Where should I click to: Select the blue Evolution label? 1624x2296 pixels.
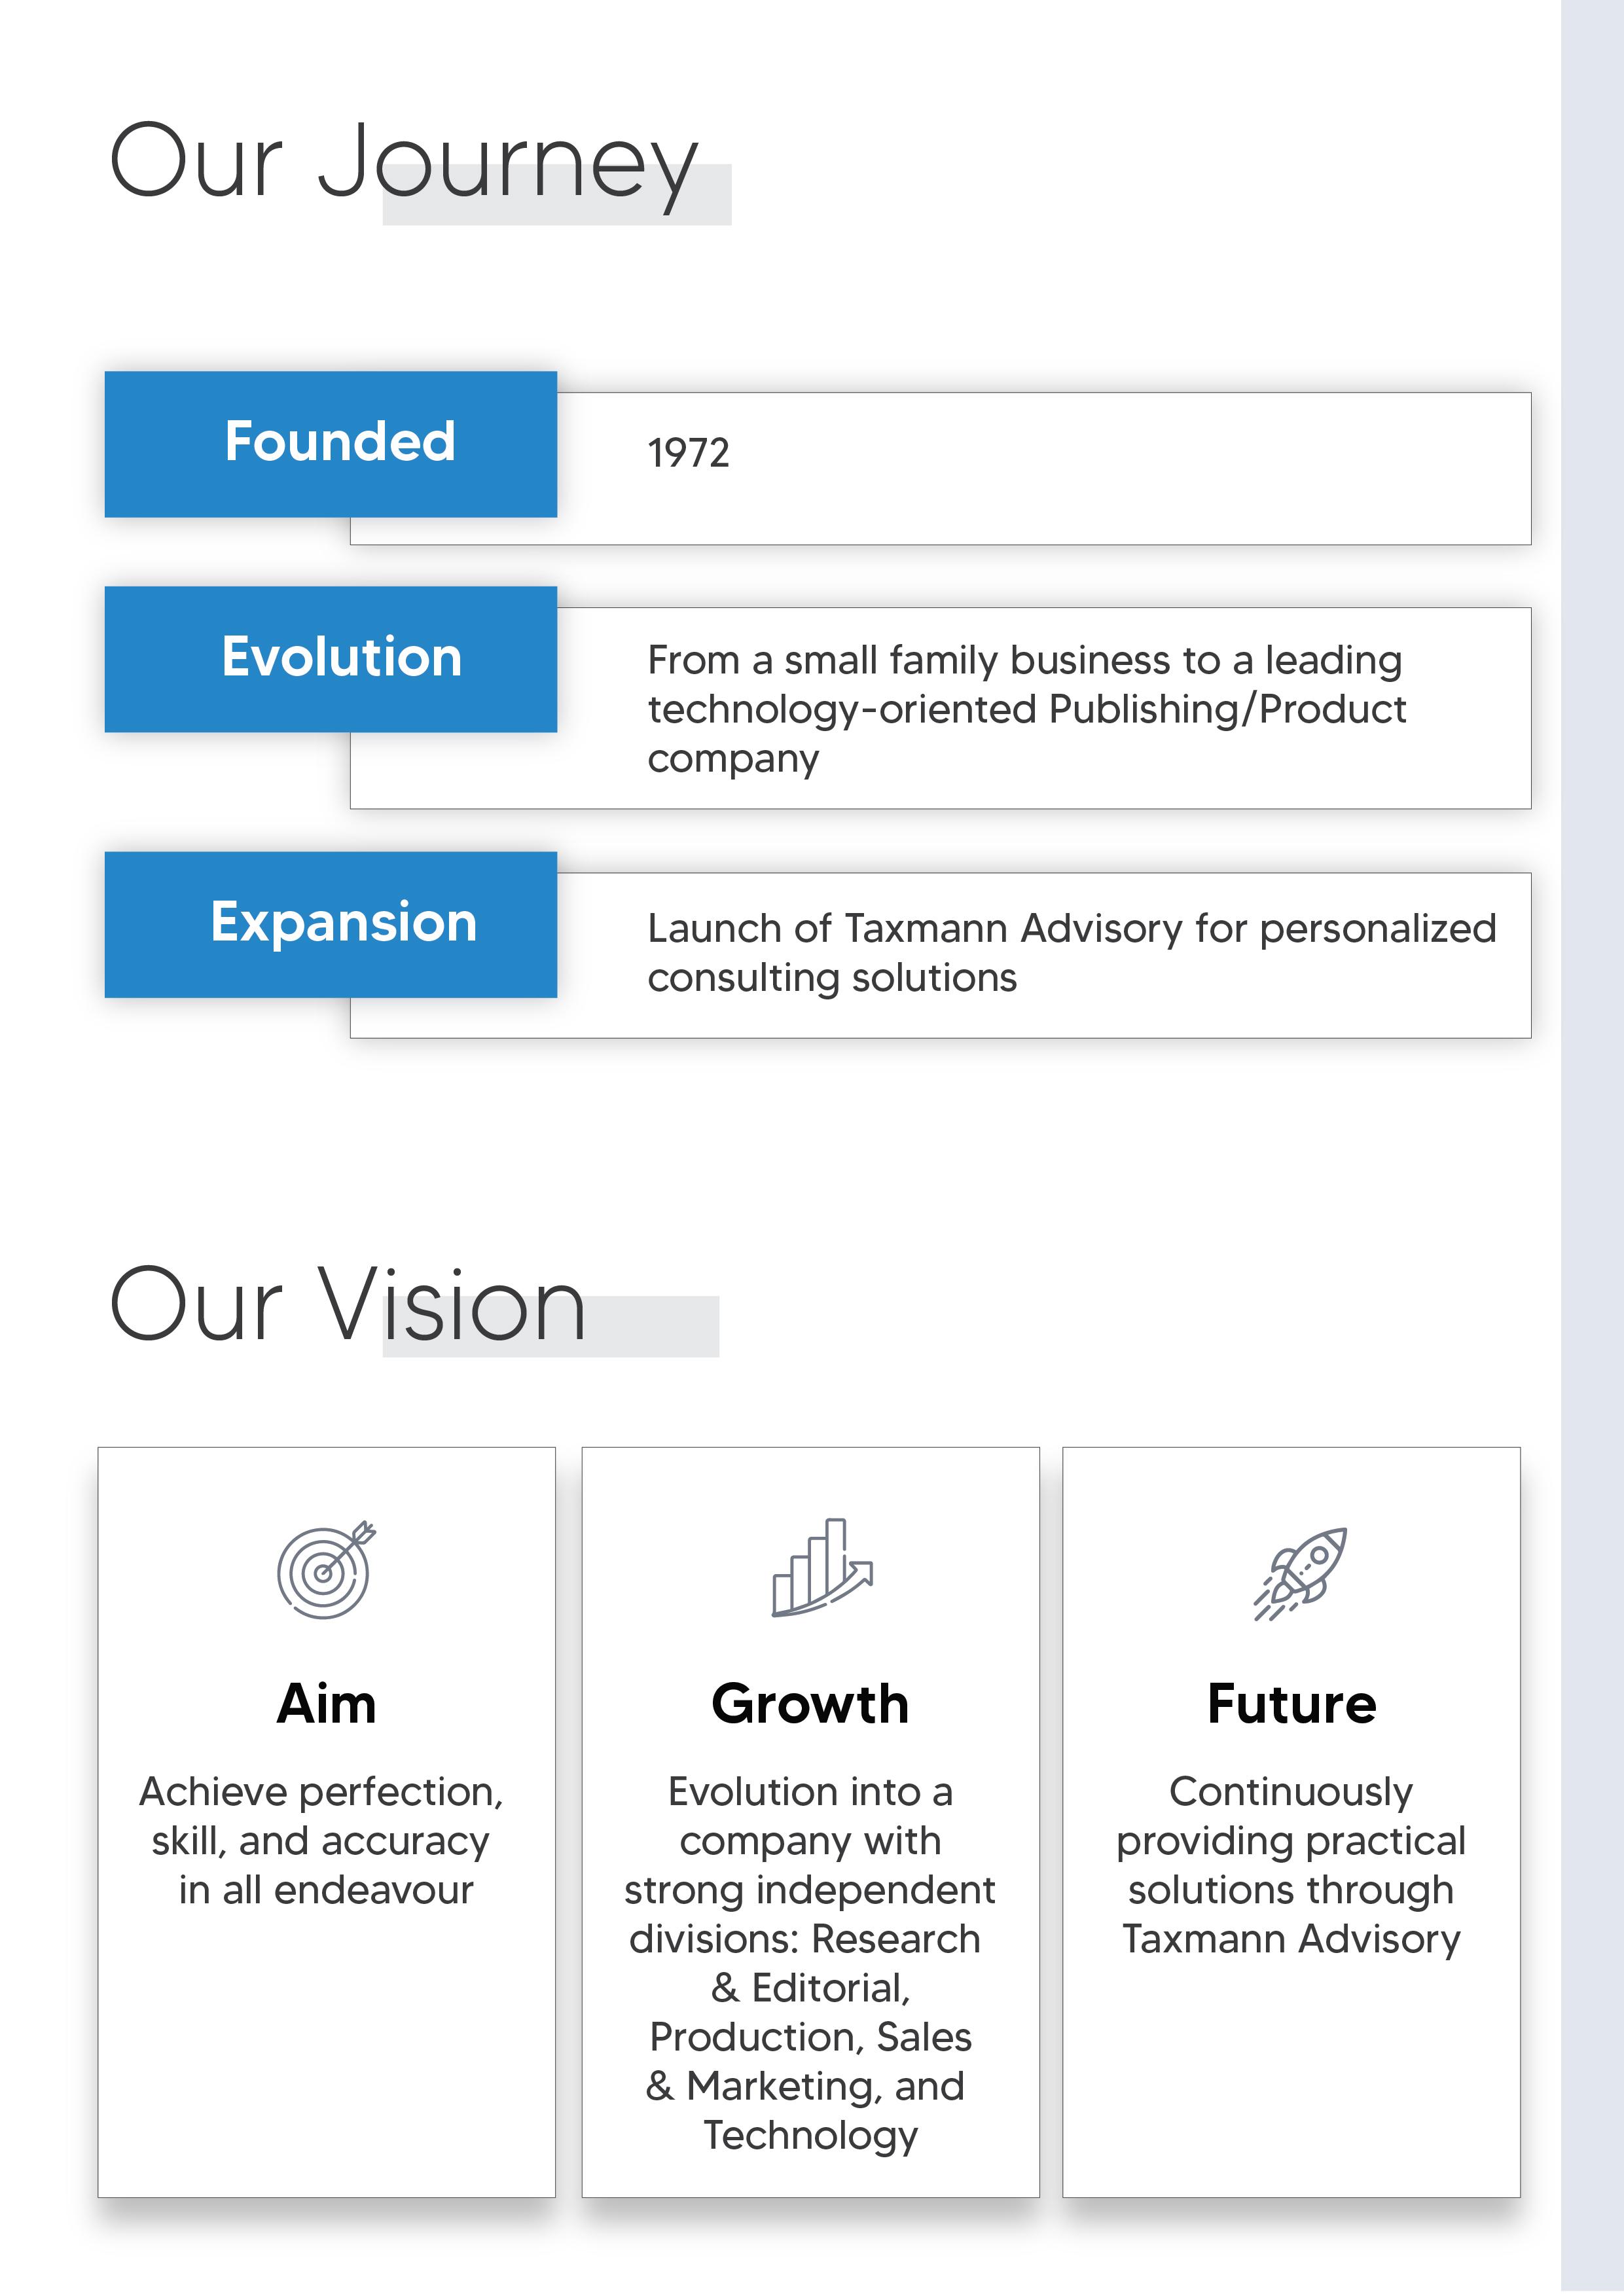pos(331,659)
